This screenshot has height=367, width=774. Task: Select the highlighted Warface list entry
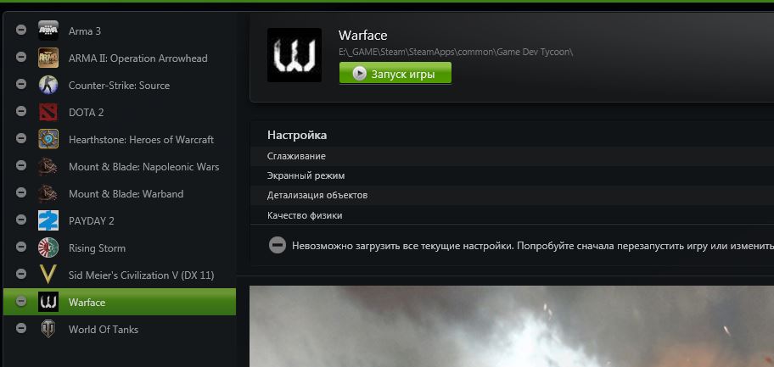(120, 302)
